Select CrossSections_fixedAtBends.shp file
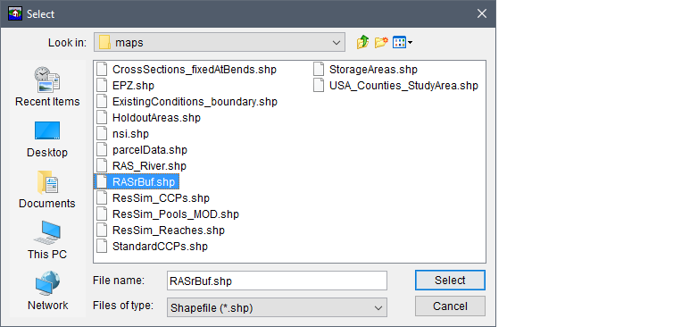The height and width of the screenshot is (327, 698). pos(187,70)
